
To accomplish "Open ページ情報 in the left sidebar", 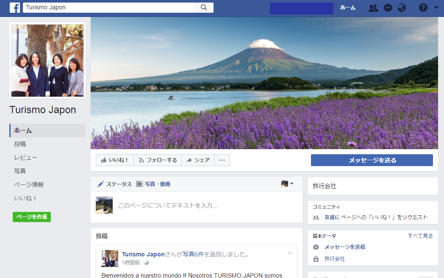I will 29,184.
